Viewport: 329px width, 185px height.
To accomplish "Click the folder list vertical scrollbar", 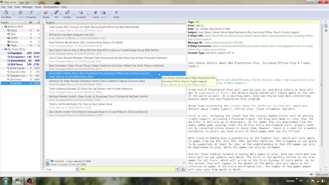I will click(x=42, y=96).
